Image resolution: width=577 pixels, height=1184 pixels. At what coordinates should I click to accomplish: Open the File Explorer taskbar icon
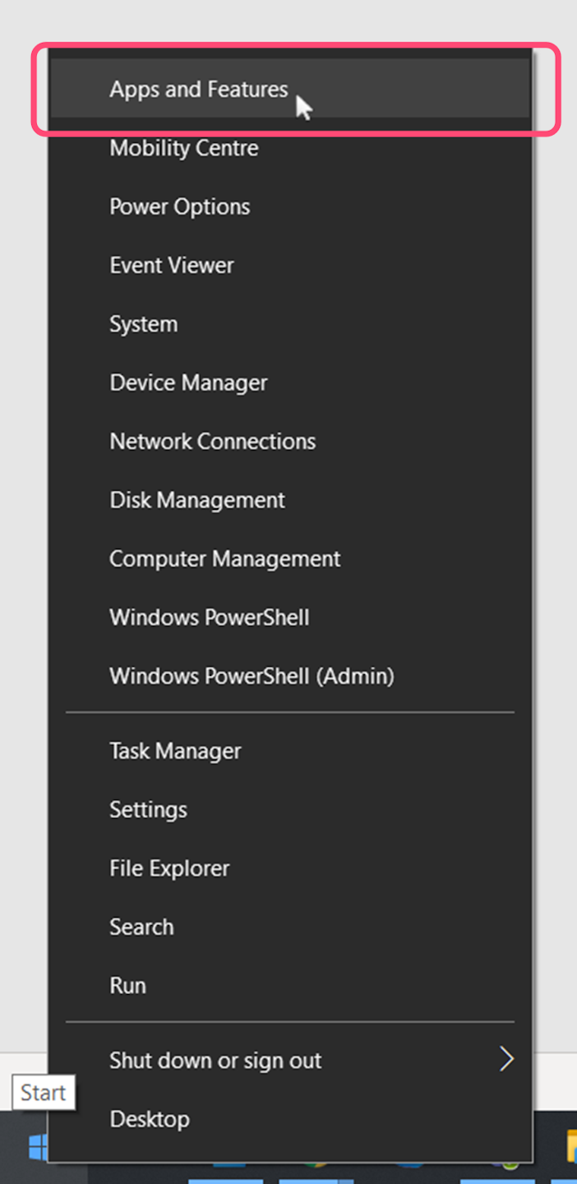pyautogui.click(x=570, y=1148)
